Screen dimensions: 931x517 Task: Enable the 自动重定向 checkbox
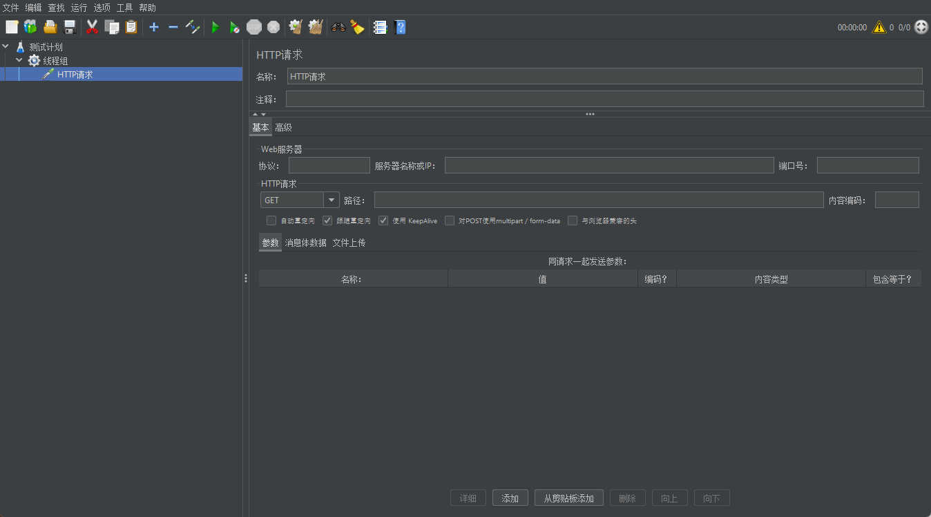click(271, 220)
